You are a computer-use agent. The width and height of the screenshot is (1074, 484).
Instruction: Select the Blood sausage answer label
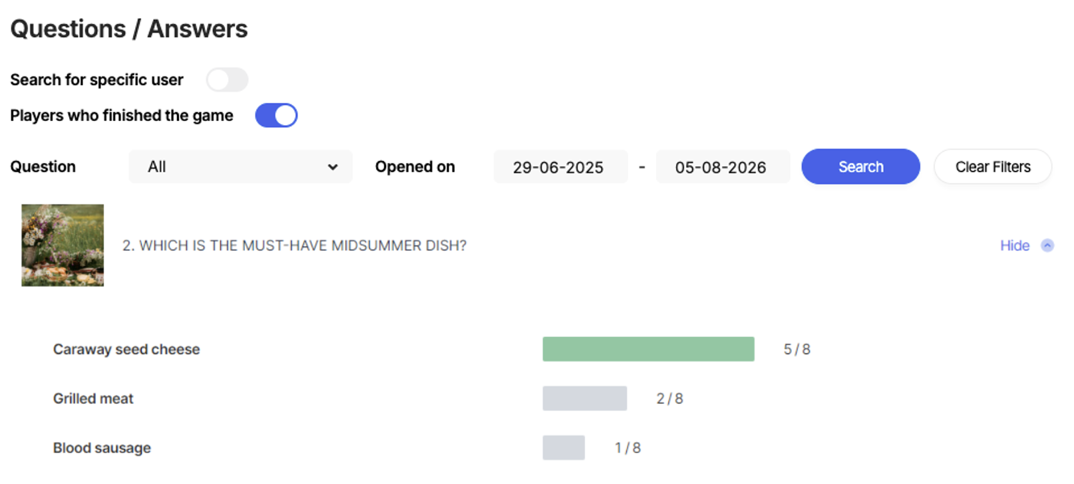coord(102,447)
